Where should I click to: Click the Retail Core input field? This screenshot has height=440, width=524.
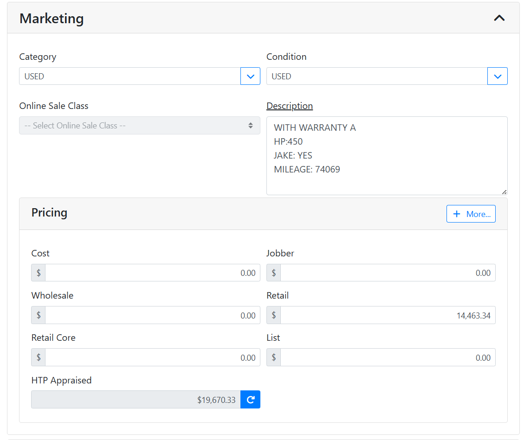click(x=152, y=357)
